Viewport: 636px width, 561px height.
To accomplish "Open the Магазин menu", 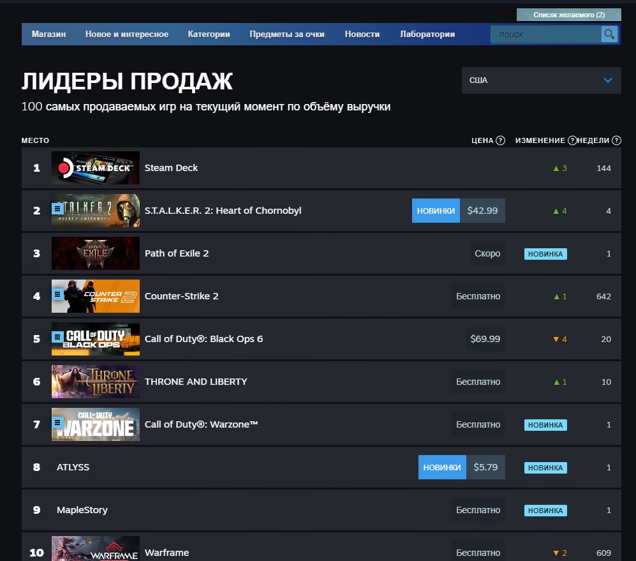I will coord(48,34).
